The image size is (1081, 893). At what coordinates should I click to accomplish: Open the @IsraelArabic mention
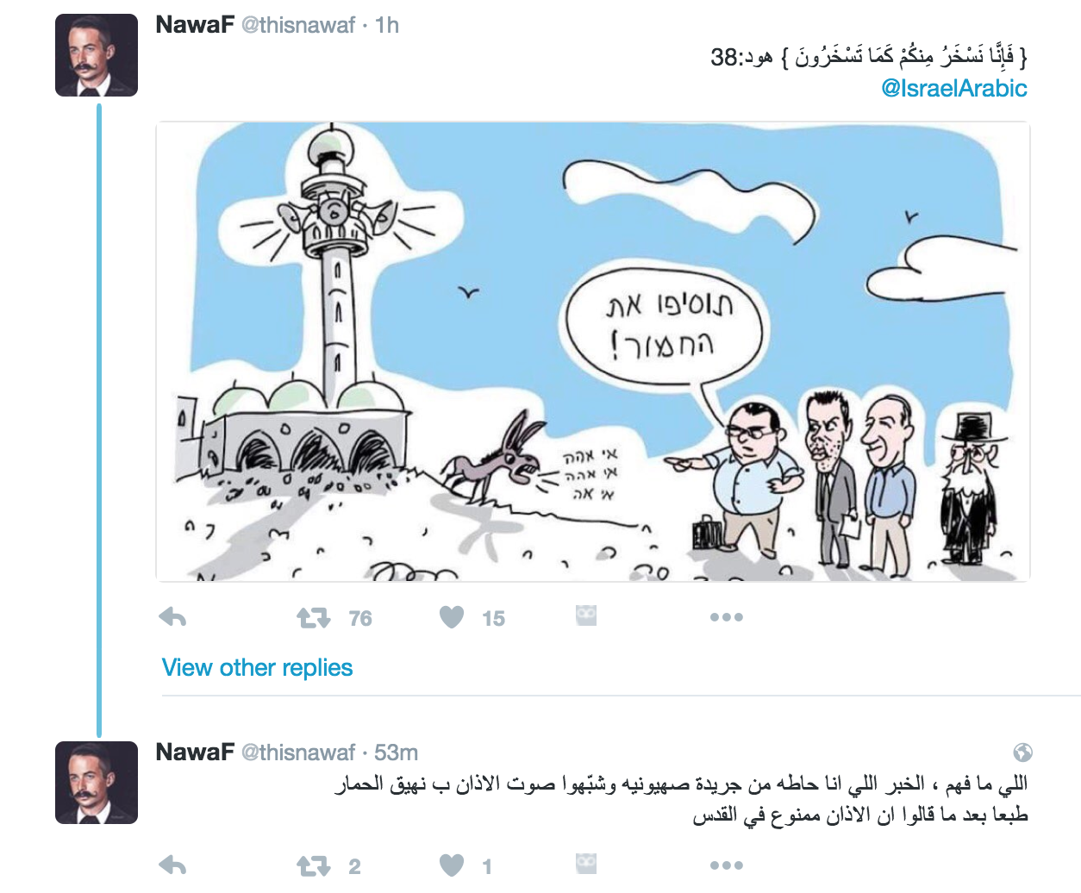[x=954, y=88]
